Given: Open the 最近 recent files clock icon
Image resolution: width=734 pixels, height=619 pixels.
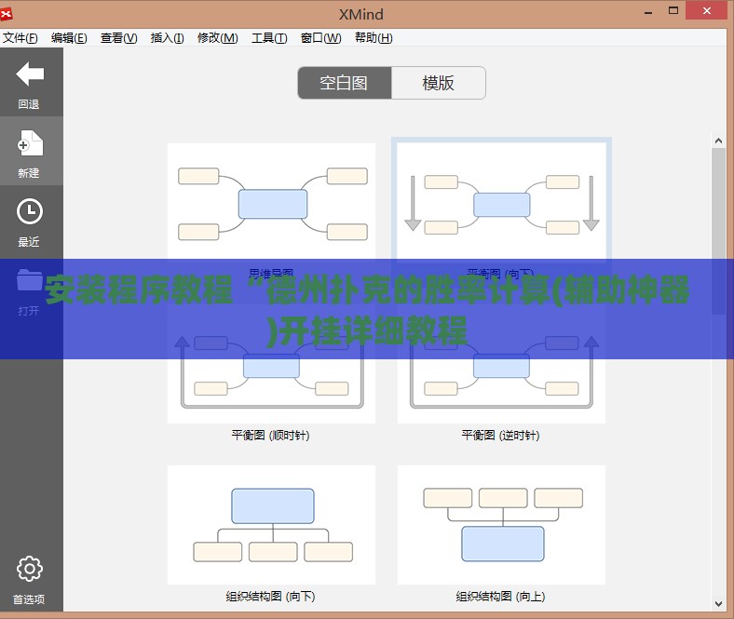Looking at the screenshot, I should coord(30,211).
